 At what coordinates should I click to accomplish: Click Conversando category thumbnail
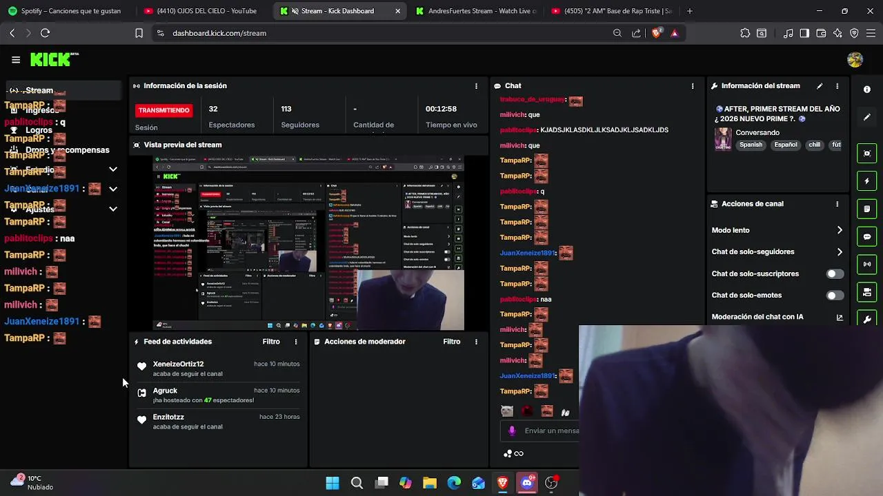point(722,138)
